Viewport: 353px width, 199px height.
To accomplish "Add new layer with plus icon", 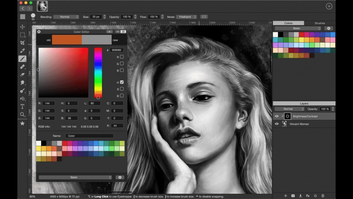I will pyautogui.click(x=285, y=196).
